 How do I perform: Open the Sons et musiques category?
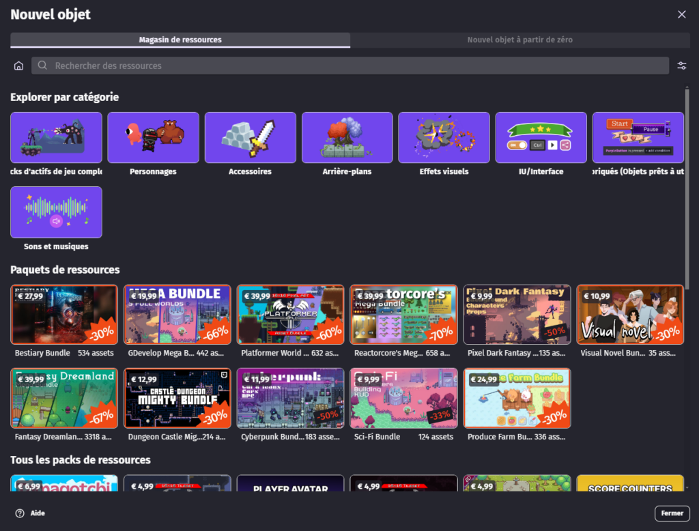tap(56, 212)
